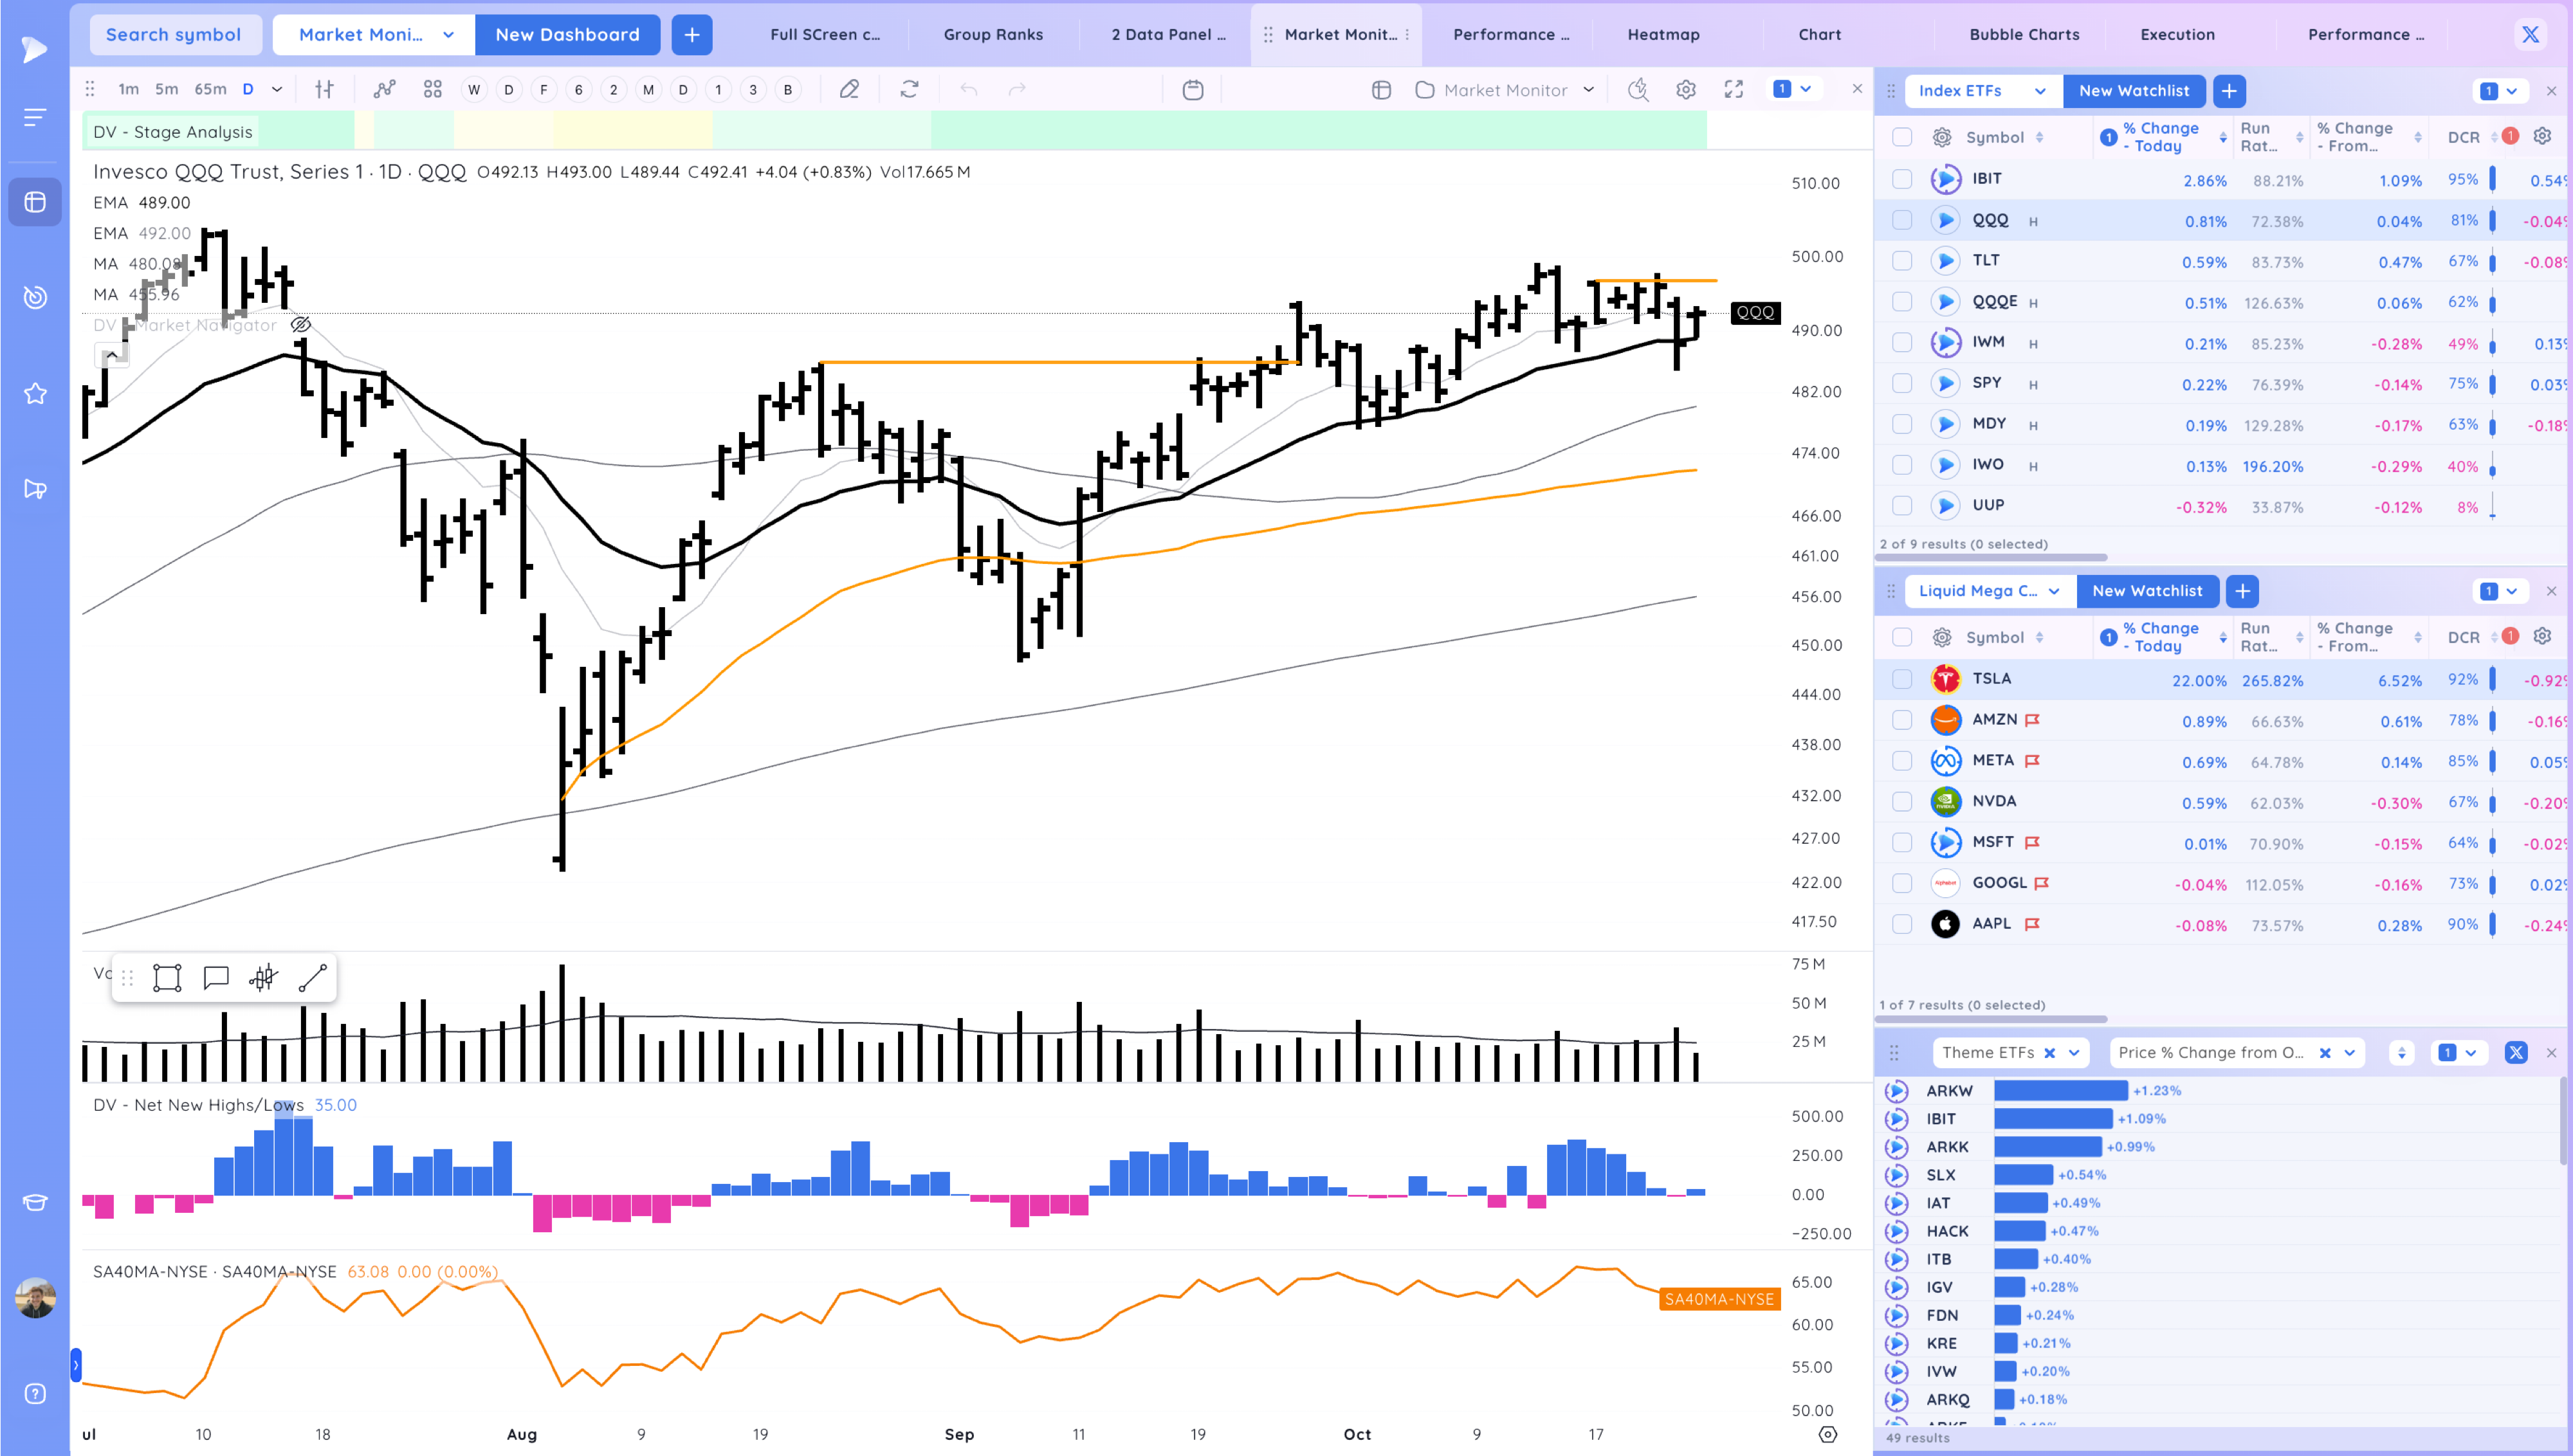Click the New Dashboard button

[x=567, y=34]
